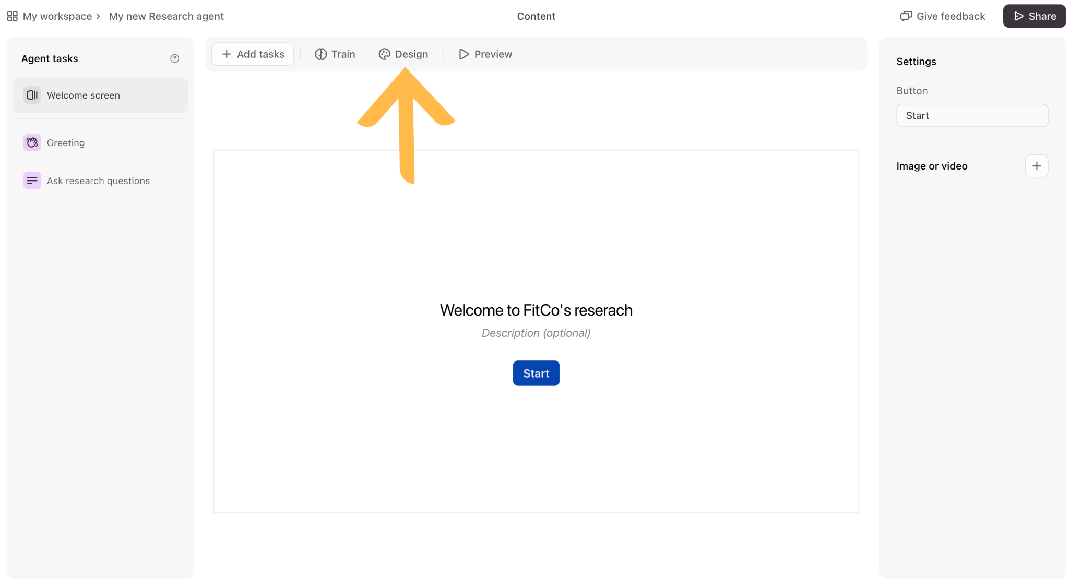Open the Design tab
The width and height of the screenshot is (1069, 580).
click(403, 54)
